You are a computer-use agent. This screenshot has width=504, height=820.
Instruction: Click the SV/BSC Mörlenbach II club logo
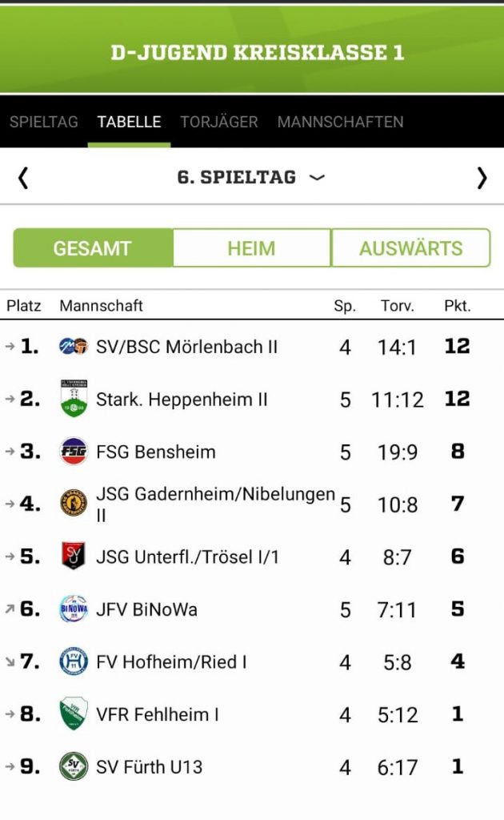pos(74,347)
